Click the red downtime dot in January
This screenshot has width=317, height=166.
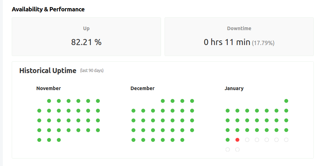pos(237,140)
